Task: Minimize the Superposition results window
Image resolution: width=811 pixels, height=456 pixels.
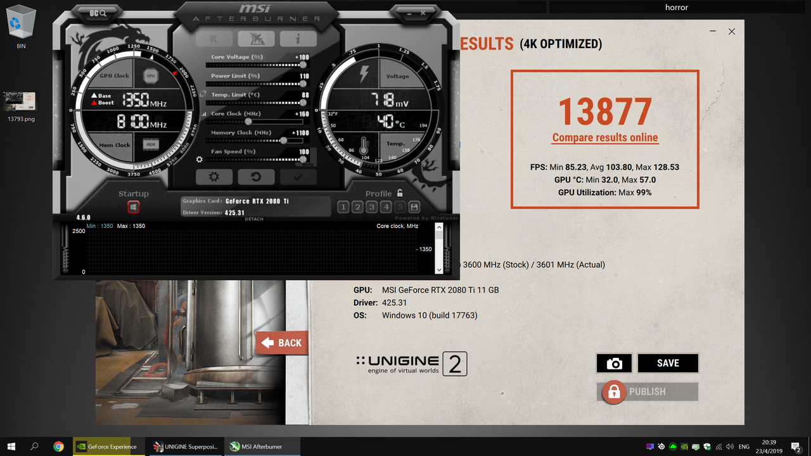Action: pyautogui.click(x=712, y=31)
